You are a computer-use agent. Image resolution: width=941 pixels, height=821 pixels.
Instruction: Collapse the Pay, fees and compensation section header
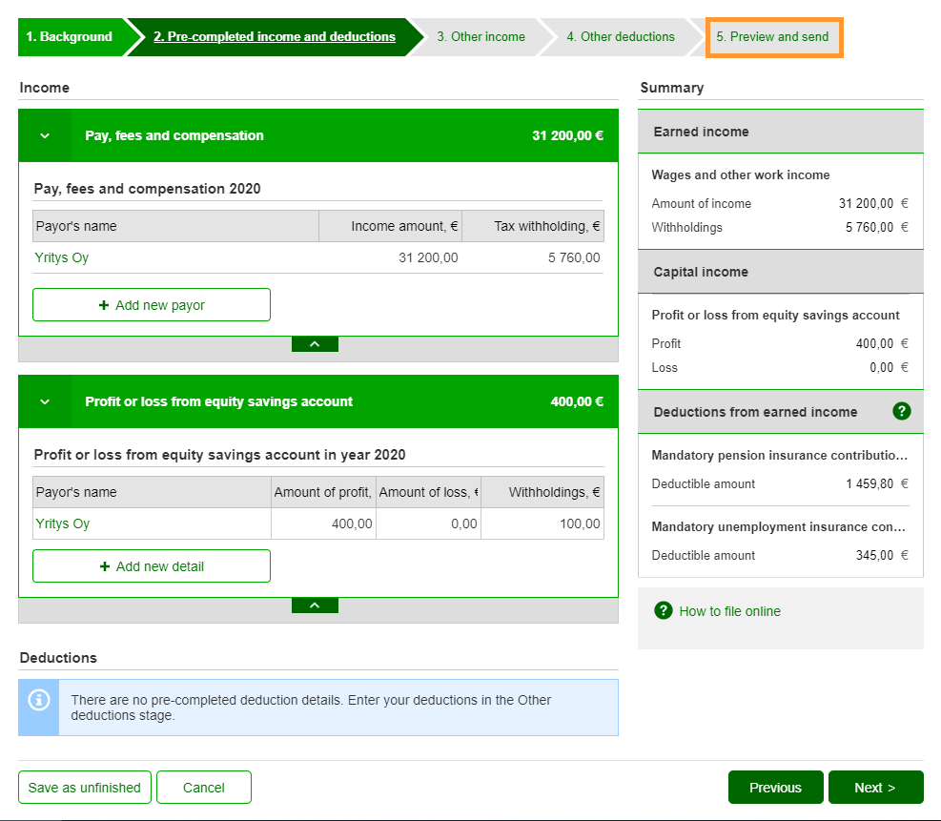pos(45,135)
